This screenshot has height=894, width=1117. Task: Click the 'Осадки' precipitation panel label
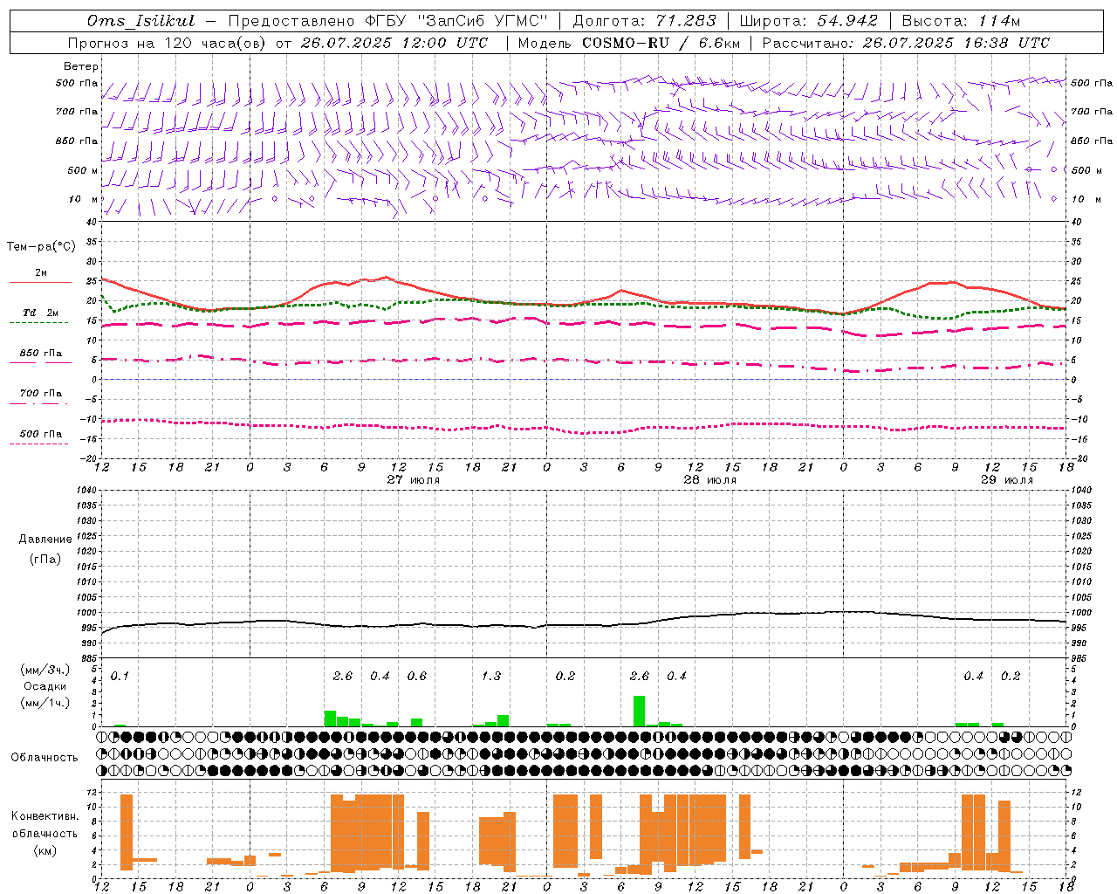45,686
